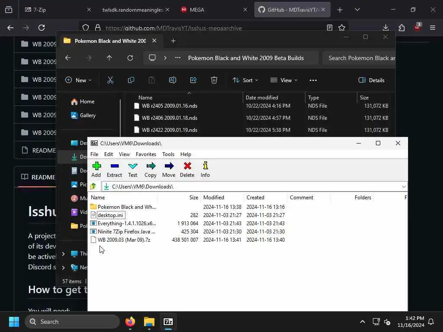Open the 7-Zip Edit menu
The width and height of the screenshot is (443, 332).
pos(109,154)
